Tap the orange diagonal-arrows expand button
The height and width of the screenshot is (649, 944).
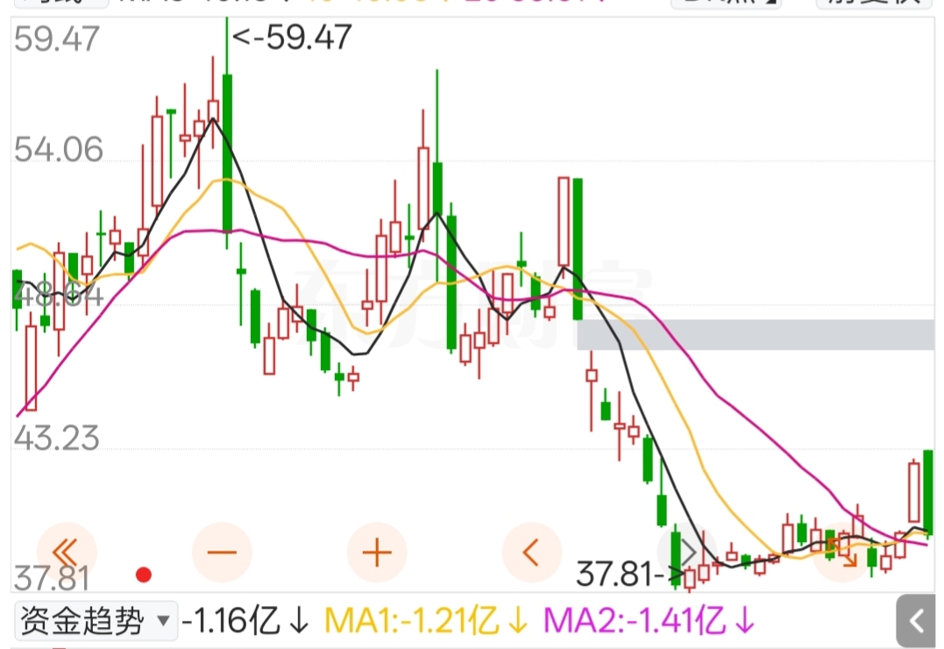pyautogui.click(x=841, y=552)
